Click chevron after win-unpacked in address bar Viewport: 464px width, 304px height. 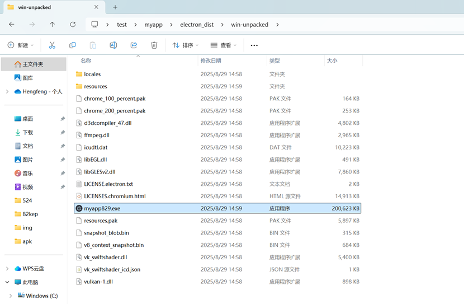coord(277,25)
